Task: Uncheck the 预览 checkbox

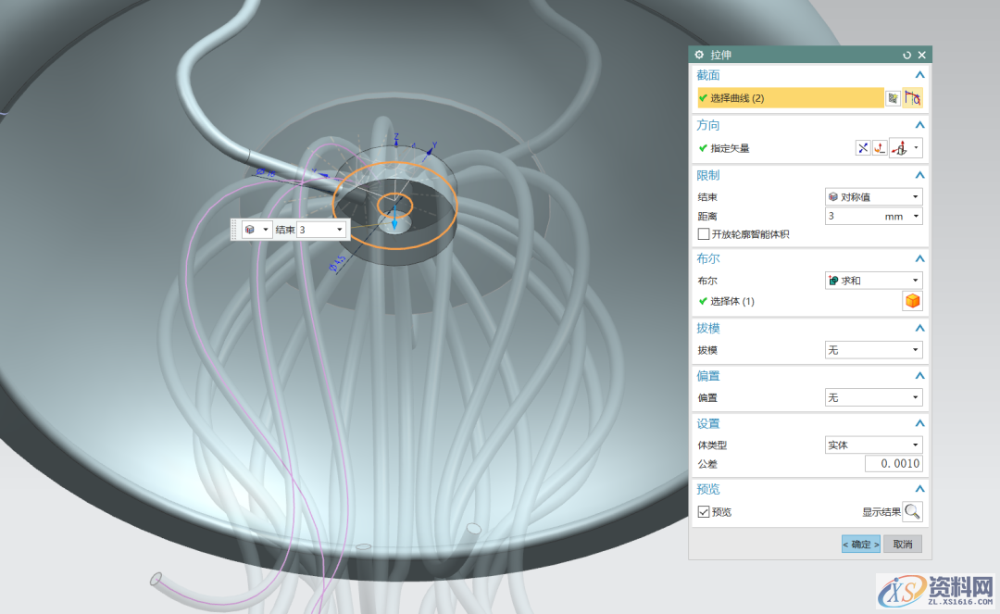Action: click(704, 511)
